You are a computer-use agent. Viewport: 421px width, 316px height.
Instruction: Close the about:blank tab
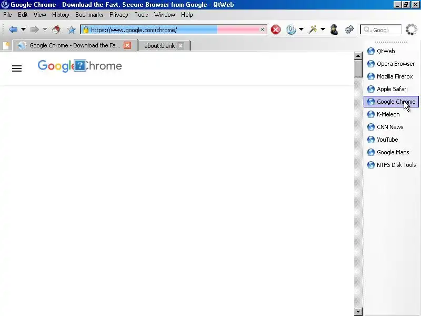click(181, 46)
